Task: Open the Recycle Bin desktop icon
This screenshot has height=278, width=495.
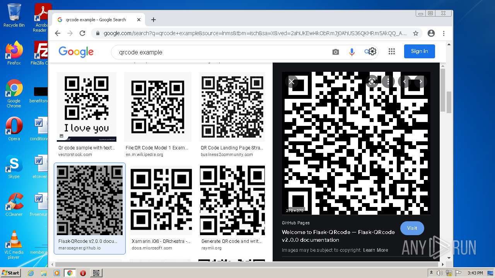Action: (14, 15)
